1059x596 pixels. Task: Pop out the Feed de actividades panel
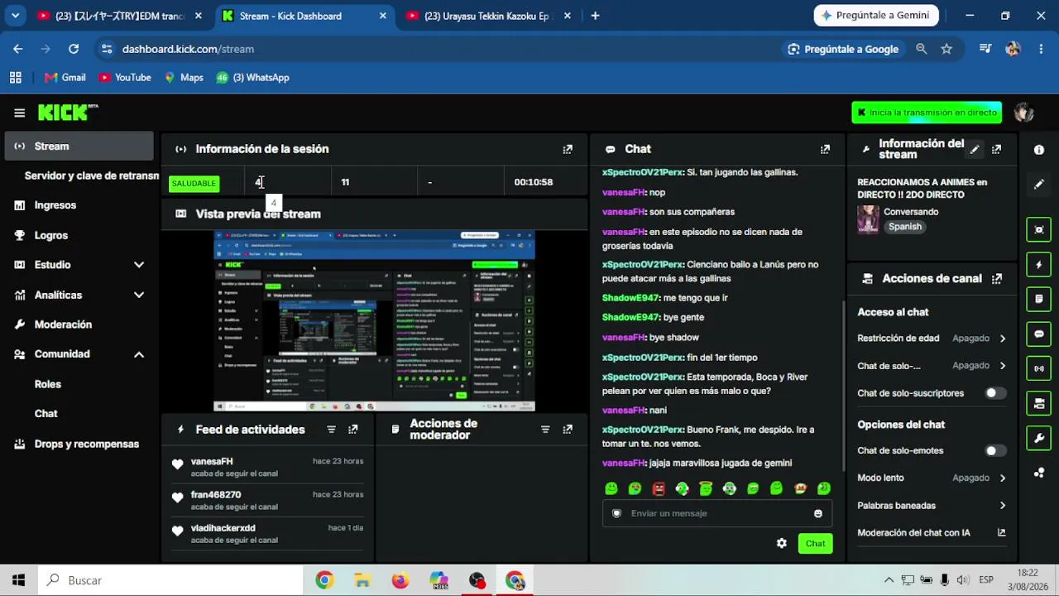click(x=353, y=430)
